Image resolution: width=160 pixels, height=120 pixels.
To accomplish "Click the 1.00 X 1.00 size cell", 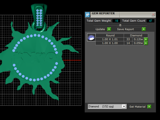I will [x=110, y=43].
